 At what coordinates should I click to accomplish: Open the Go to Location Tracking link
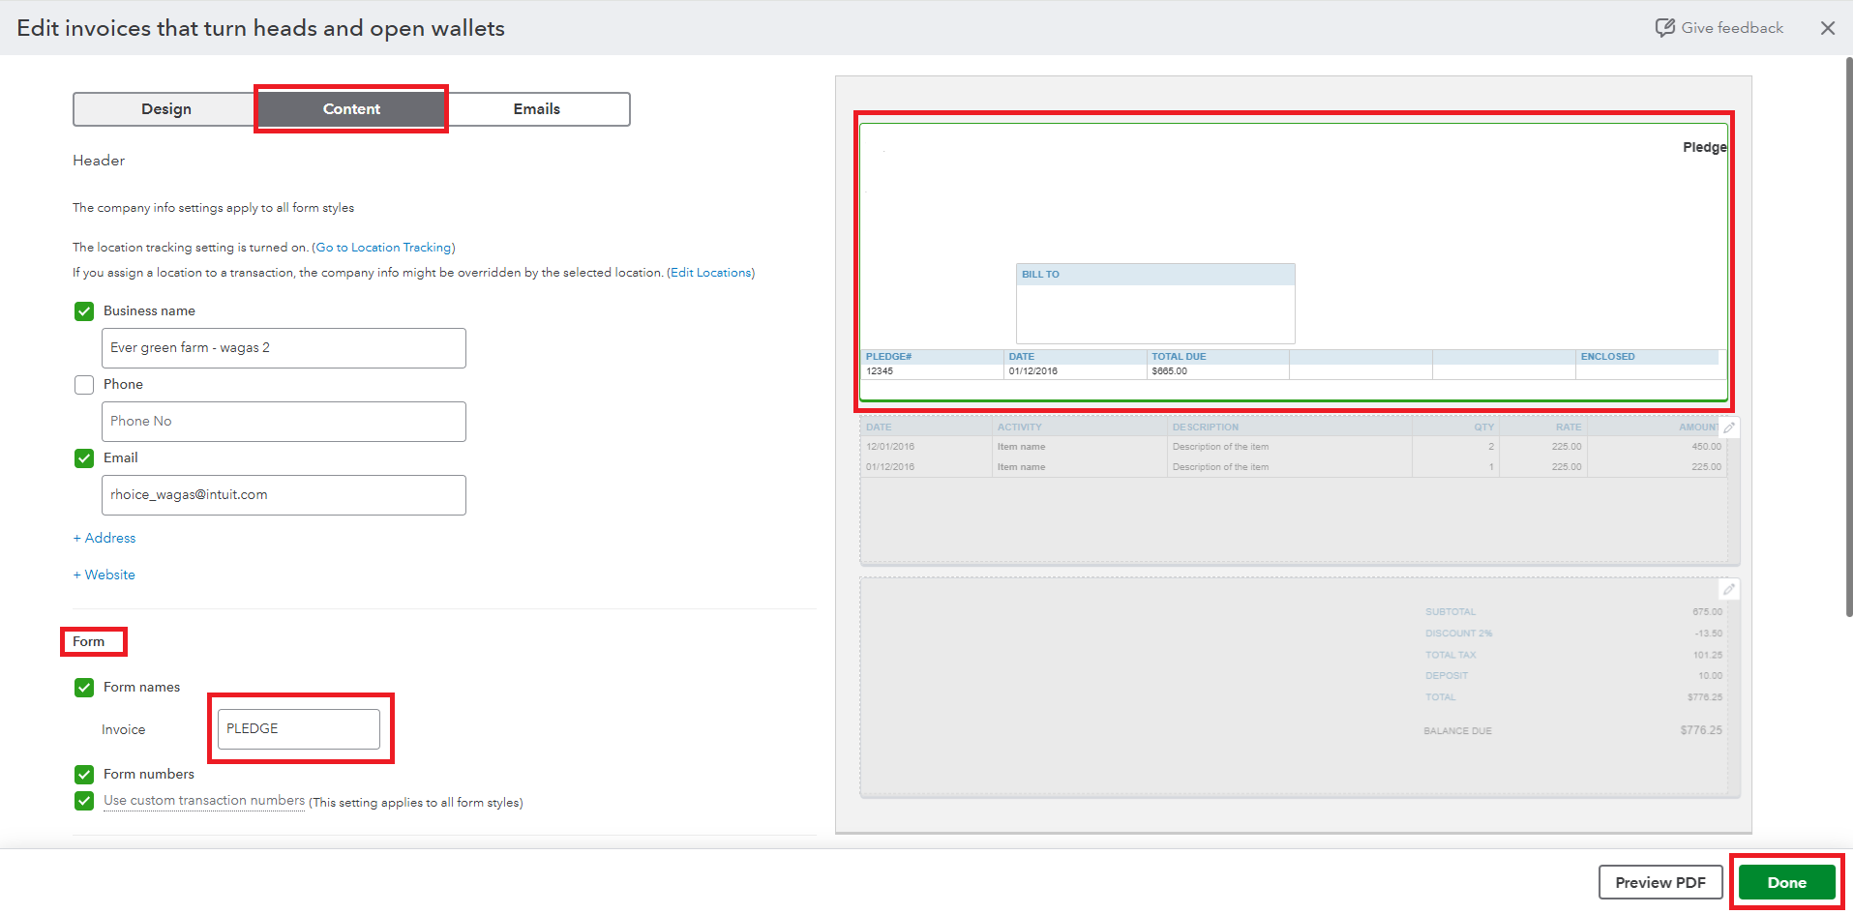coord(383,248)
